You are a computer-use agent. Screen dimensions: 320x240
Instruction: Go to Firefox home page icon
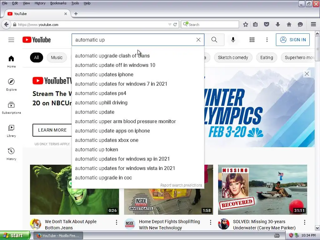click(289, 24)
